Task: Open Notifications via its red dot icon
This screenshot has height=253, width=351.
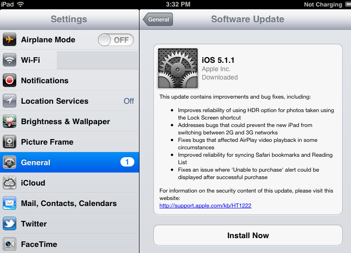Action: pyautogui.click(x=9, y=80)
